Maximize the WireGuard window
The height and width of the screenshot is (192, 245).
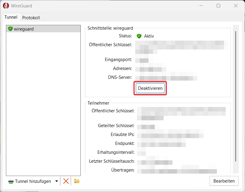pos(218,6)
